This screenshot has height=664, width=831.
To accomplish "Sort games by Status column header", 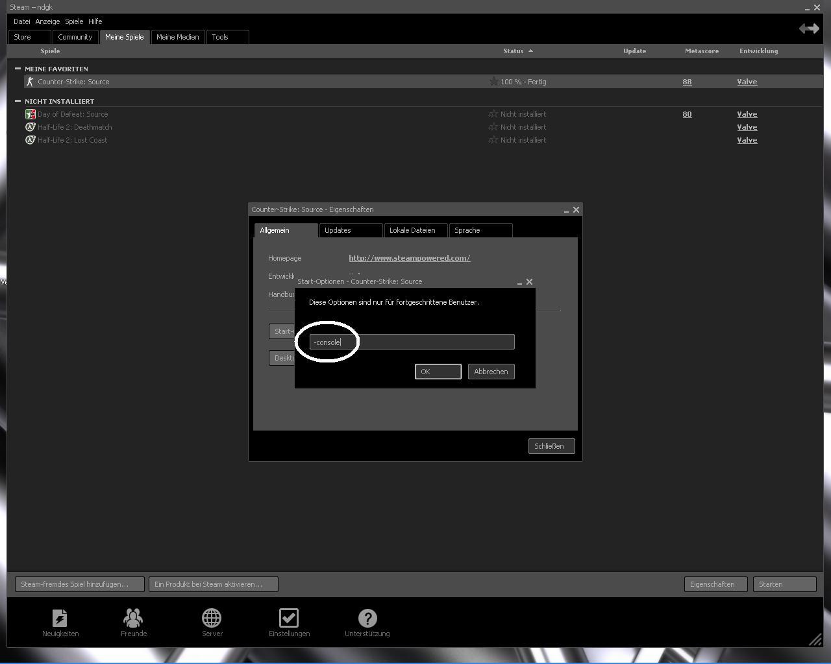I will (x=513, y=51).
